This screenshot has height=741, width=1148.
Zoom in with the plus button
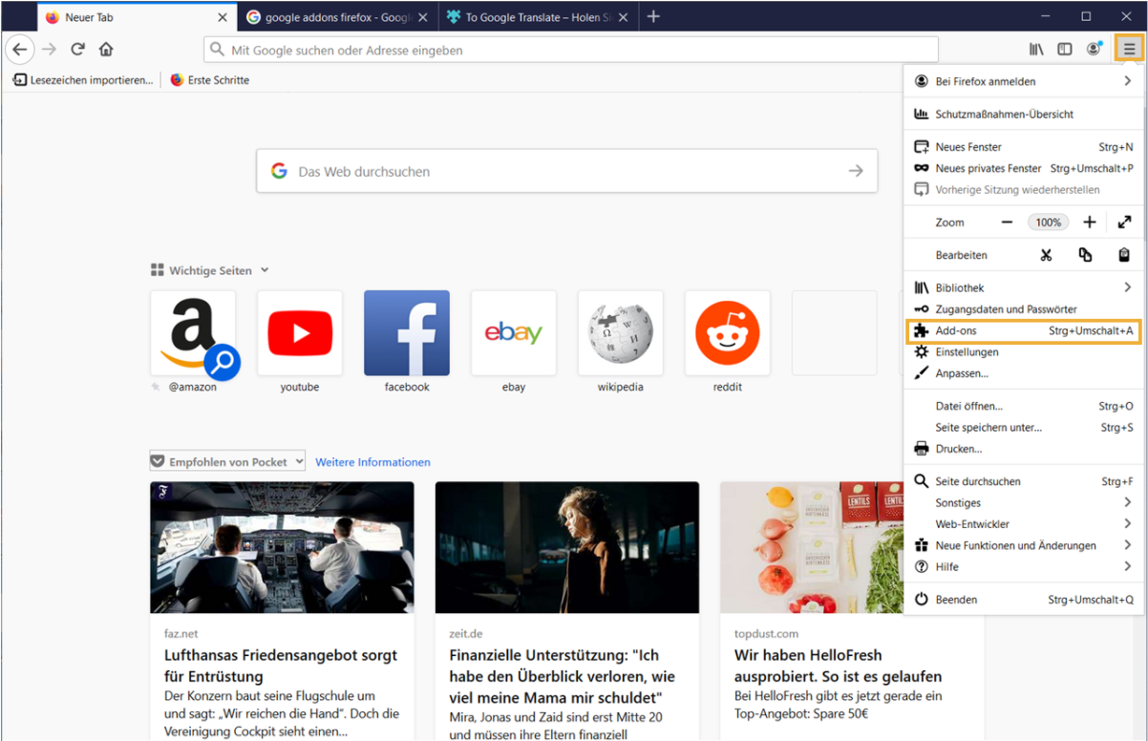point(1090,222)
